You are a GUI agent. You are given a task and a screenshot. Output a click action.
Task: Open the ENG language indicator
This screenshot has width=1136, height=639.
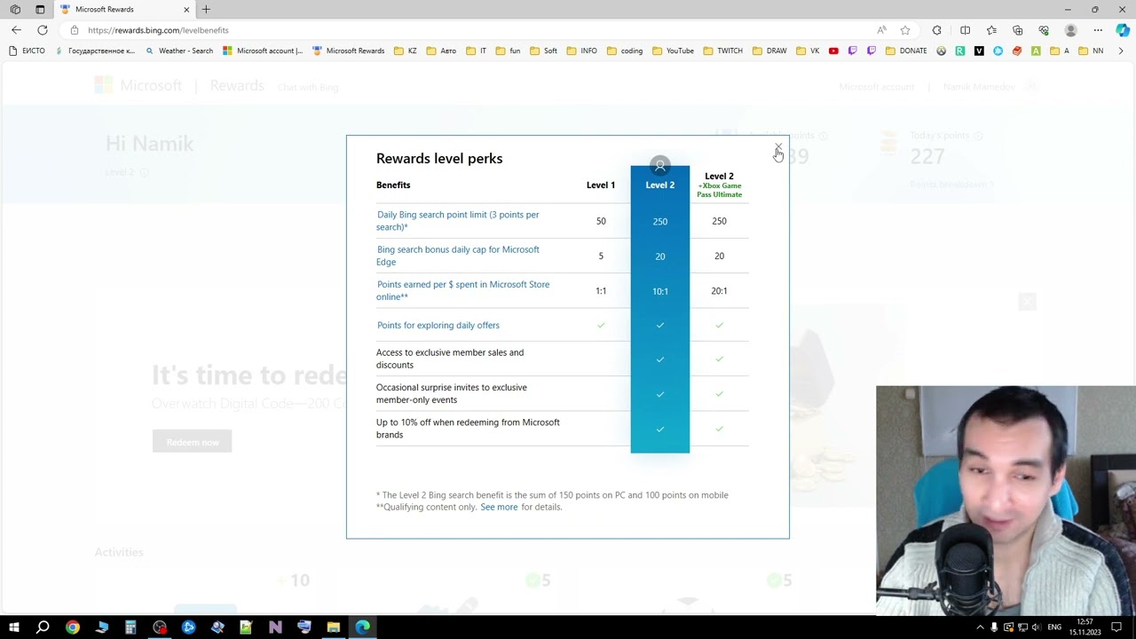pos(1054,627)
